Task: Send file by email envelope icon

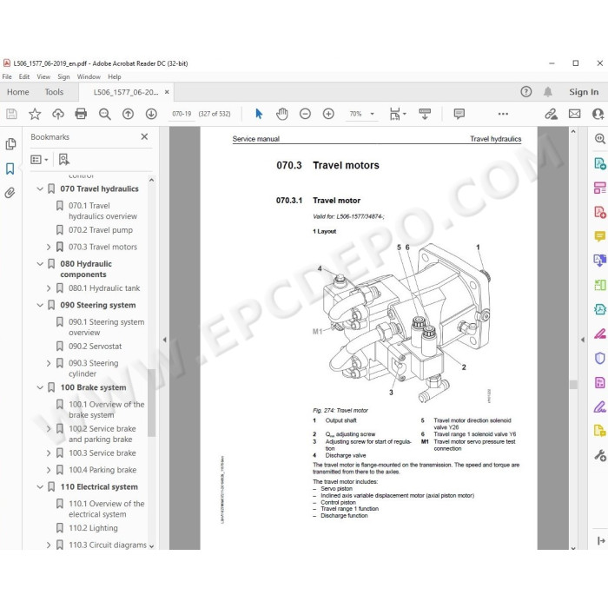Action: pos(575,114)
